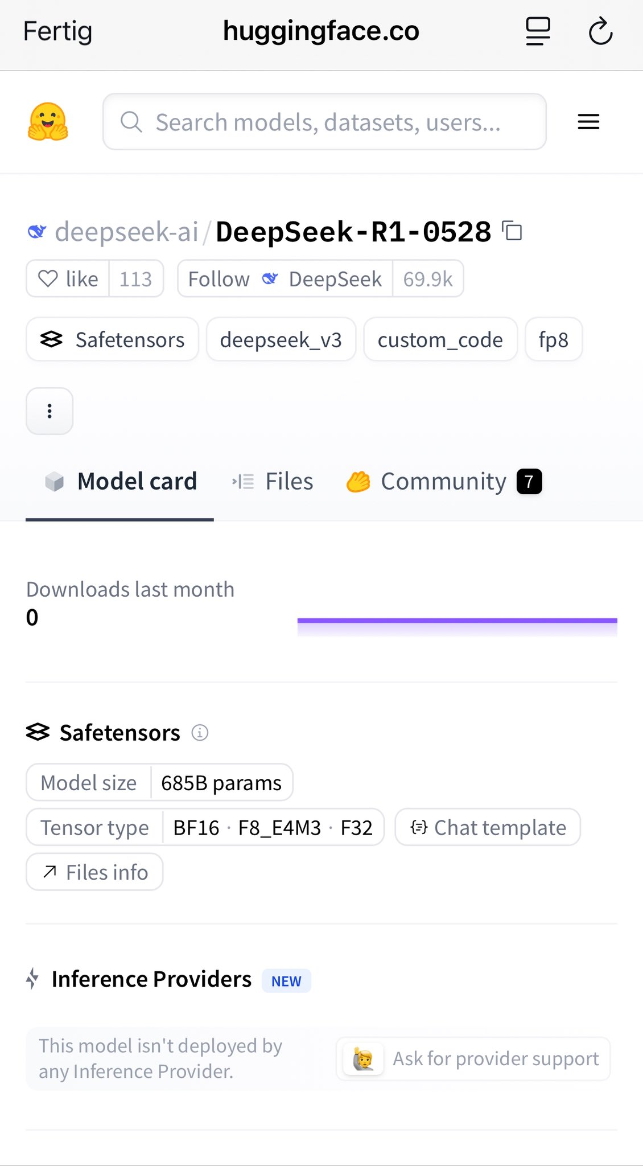
Task: Focus the Search models, datasets, users field
Action: tap(324, 122)
